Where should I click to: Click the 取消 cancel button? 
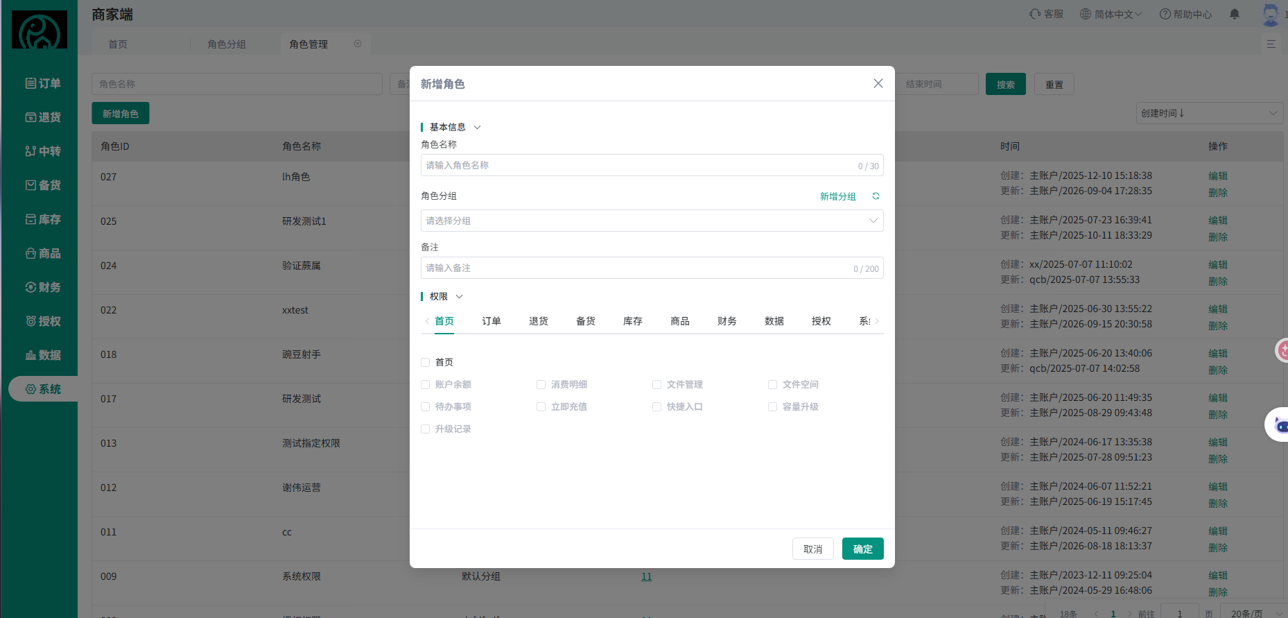pos(813,549)
